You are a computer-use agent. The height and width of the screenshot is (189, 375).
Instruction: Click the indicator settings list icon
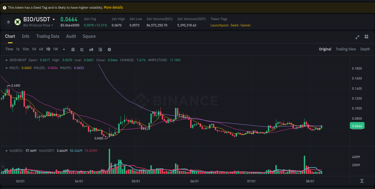[x=100, y=49]
